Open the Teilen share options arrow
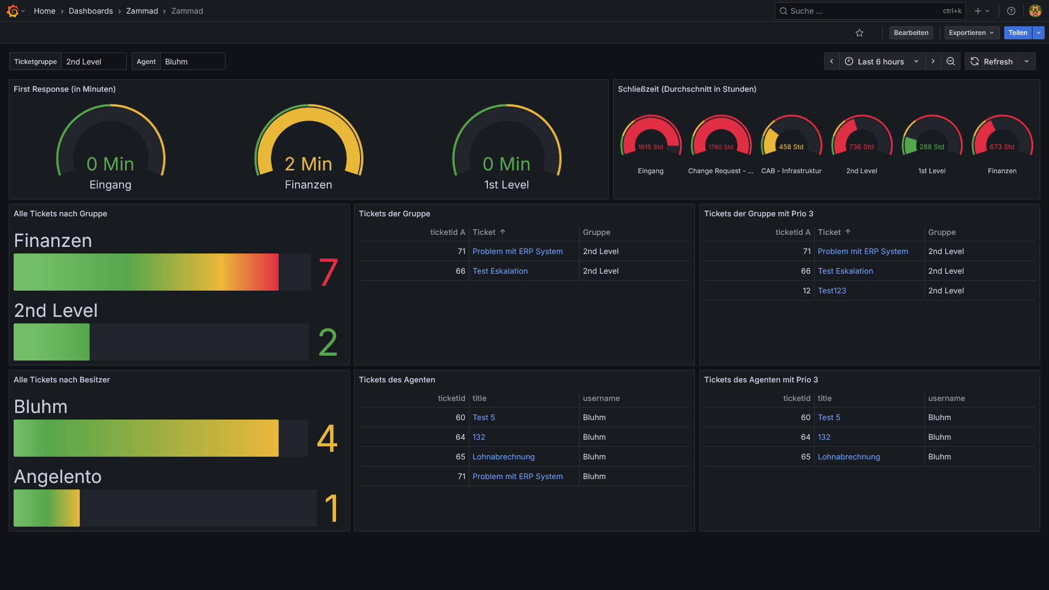Image resolution: width=1049 pixels, height=590 pixels. coord(1039,33)
